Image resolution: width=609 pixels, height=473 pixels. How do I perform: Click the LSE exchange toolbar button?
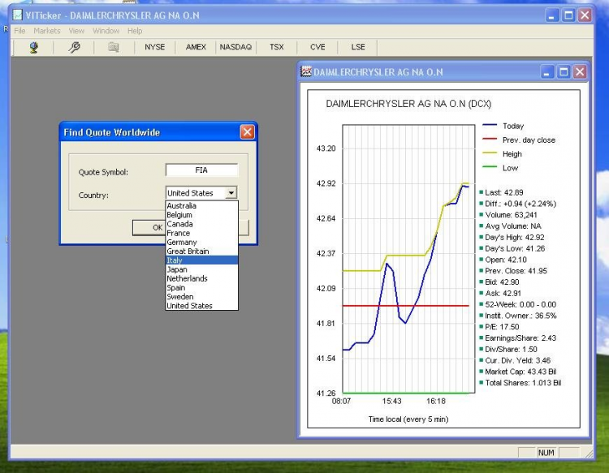(358, 47)
